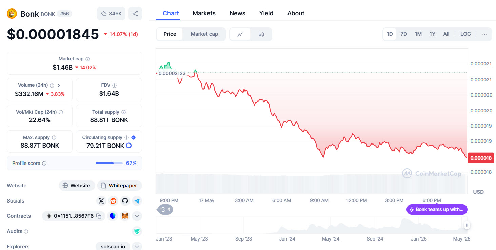The height and width of the screenshot is (250, 496).
Task: Open 'Bonk teams up with...' news pill
Action: 437,209
